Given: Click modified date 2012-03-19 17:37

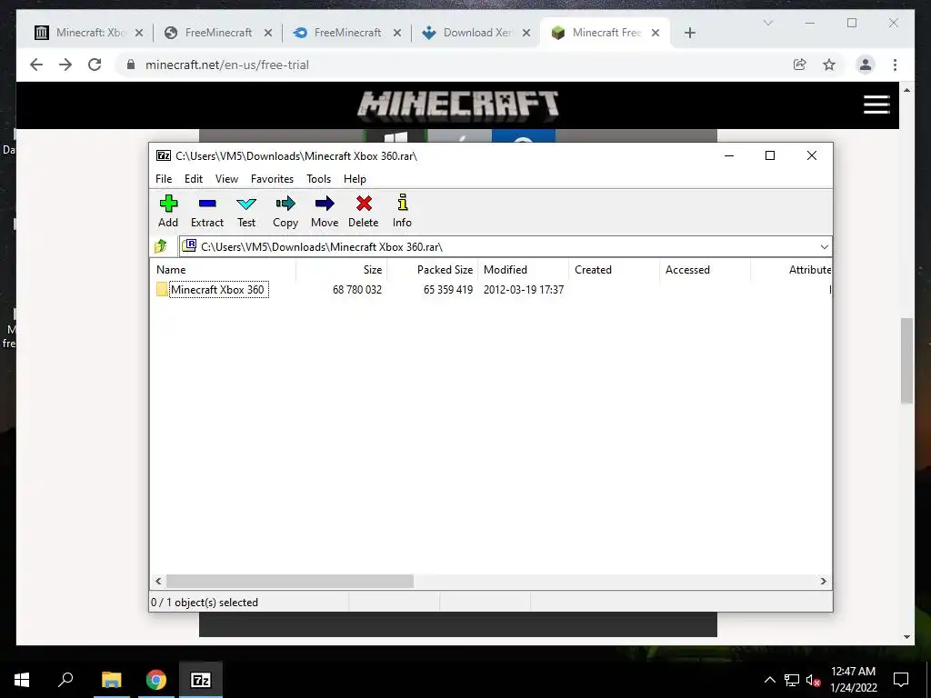Looking at the screenshot, I should (x=524, y=290).
